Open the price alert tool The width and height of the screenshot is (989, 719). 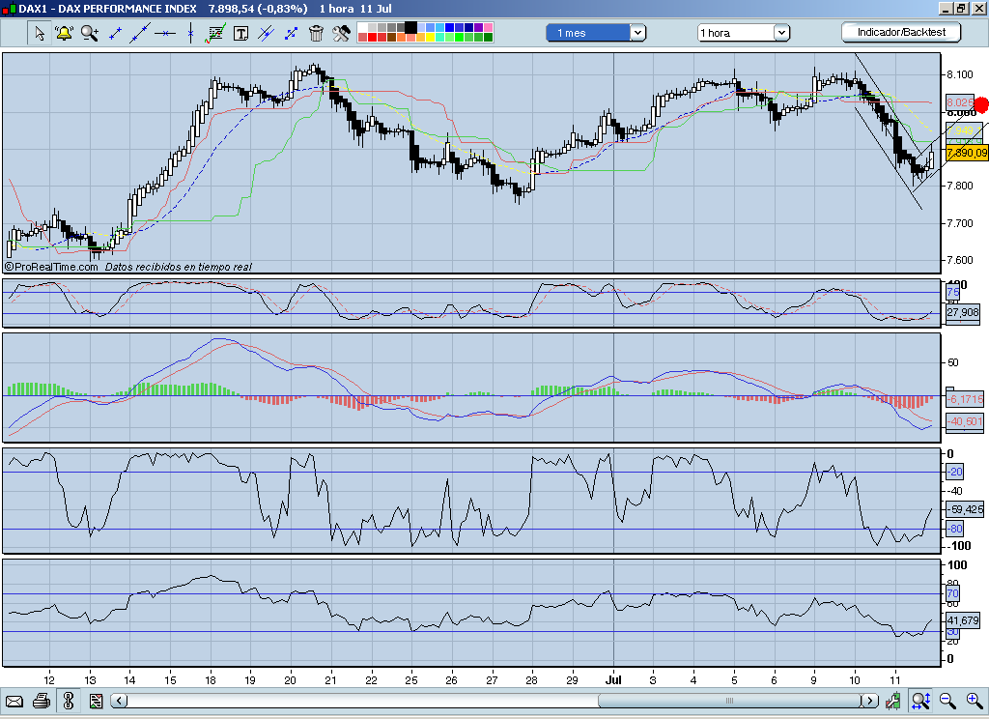point(63,34)
